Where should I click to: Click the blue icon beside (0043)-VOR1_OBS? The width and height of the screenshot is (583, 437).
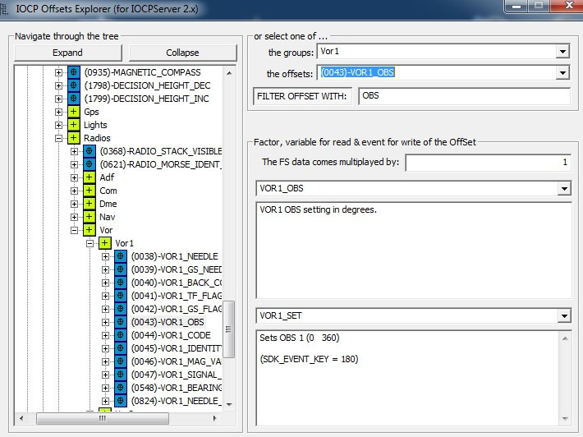pyautogui.click(x=121, y=322)
